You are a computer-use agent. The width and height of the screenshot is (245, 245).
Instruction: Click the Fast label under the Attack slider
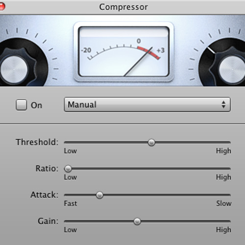(71, 203)
